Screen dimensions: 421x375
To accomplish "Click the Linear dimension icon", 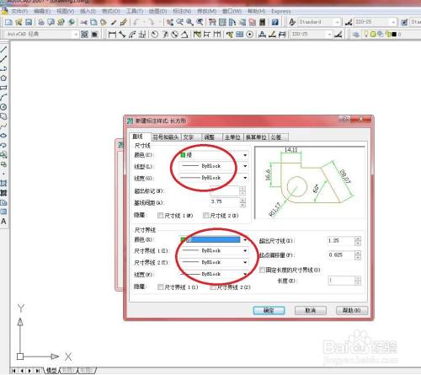I will coord(112,35).
